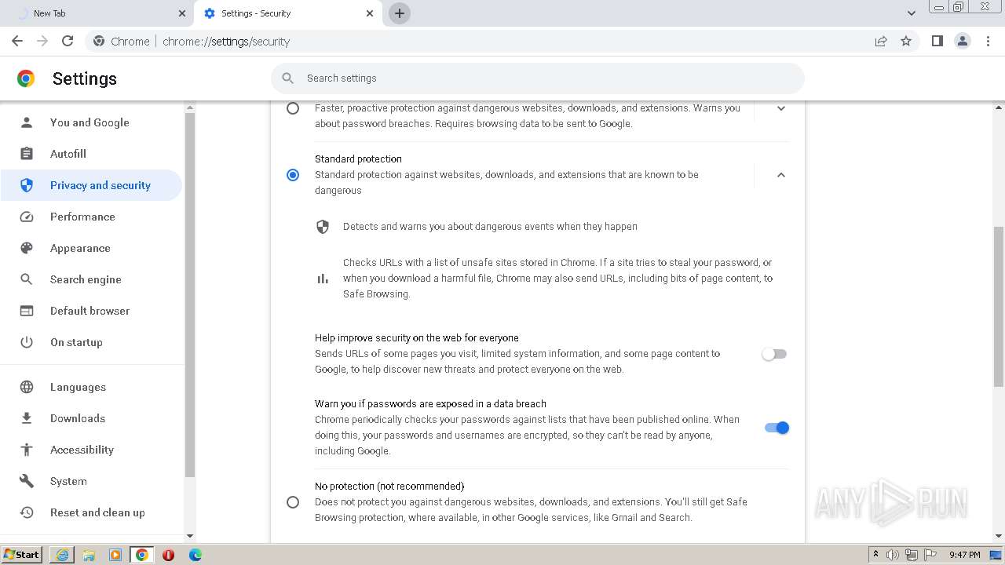Click the Default browser window icon
The height and width of the screenshot is (565, 1005).
[27, 311]
